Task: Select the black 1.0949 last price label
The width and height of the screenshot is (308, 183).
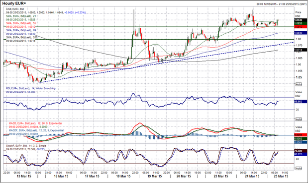Action: [301, 20]
